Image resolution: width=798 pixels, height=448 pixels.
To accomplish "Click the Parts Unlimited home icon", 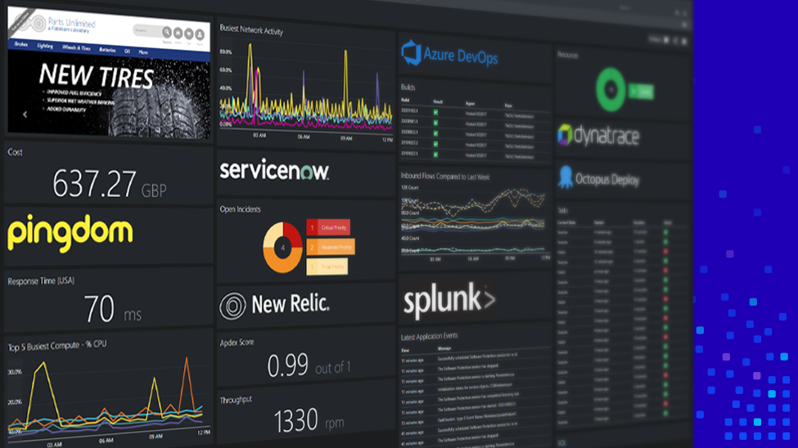I will click(x=178, y=34).
